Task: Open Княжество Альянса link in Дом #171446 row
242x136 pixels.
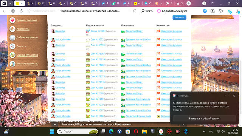Action: [171, 82]
